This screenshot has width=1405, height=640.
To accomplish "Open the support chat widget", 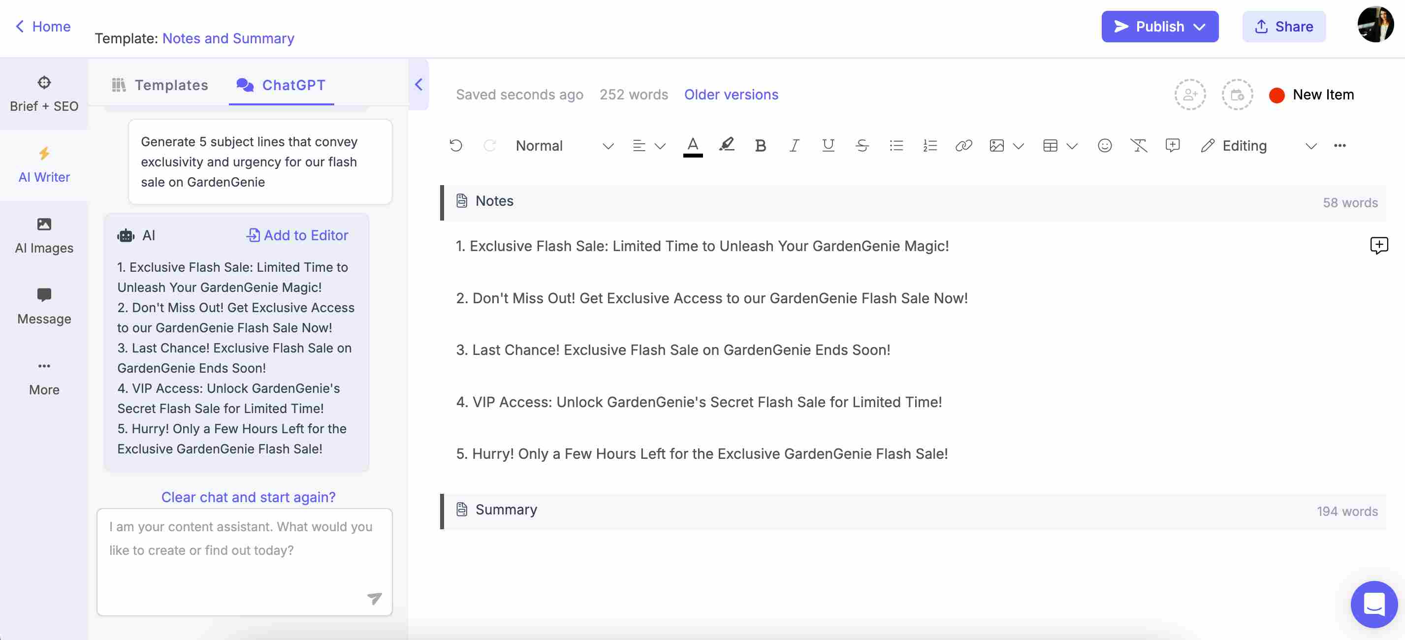I will pyautogui.click(x=1374, y=604).
